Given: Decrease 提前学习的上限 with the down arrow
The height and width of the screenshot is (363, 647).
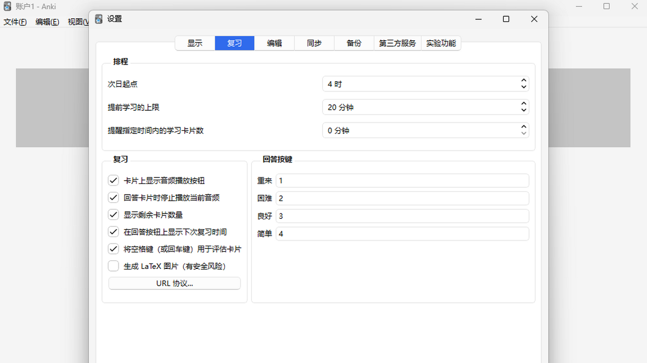Looking at the screenshot, I should [x=524, y=110].
